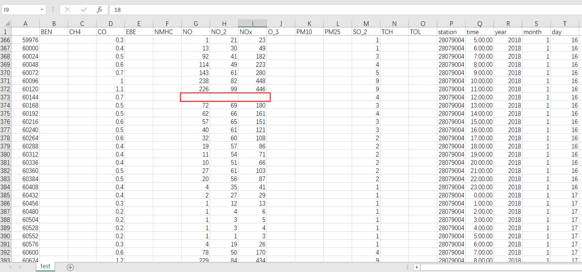Click the Name Box showing I9

[20, 10]
